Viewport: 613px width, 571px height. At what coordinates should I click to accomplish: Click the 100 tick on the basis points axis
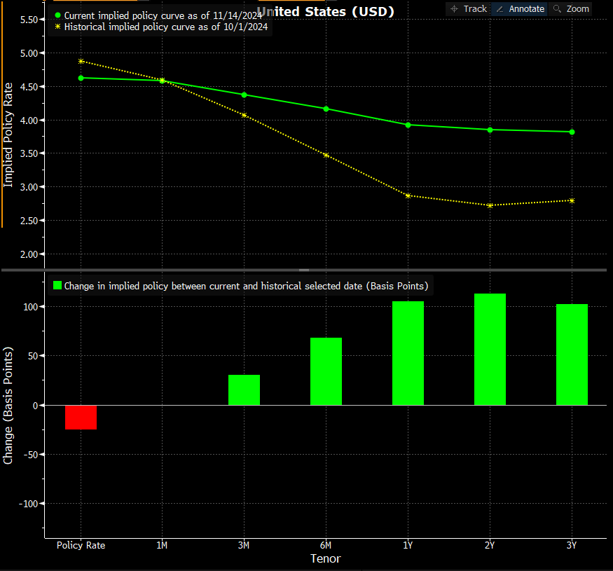pos(31,307)
